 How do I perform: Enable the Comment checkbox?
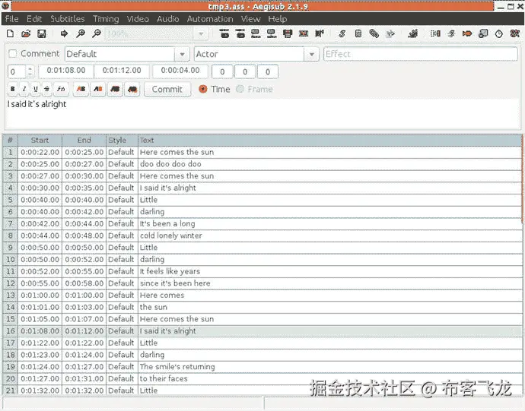[x=13, y=53]
